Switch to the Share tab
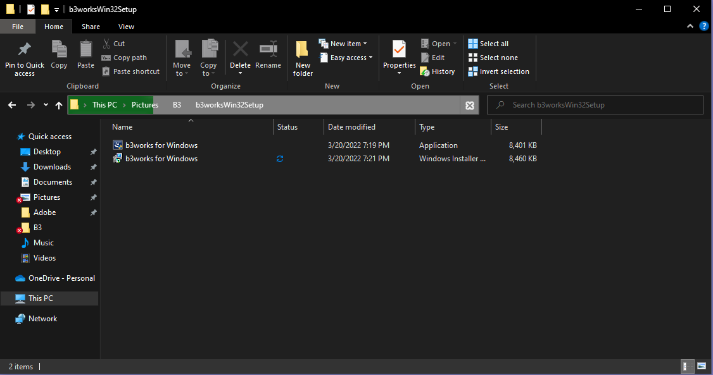Screen dimensions: 713x375 point(91,27)
